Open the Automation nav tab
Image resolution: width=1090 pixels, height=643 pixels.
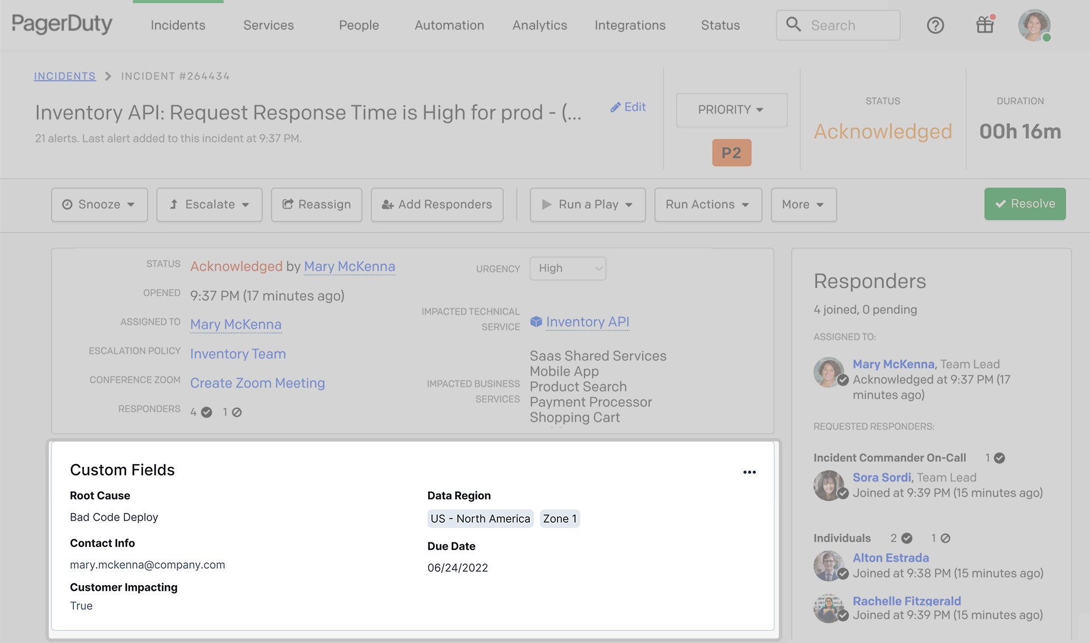click(449, 25)
